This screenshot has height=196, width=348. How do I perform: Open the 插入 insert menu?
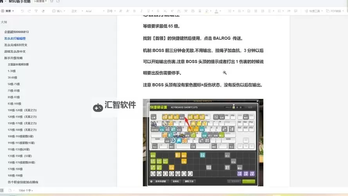coord(59,11)
